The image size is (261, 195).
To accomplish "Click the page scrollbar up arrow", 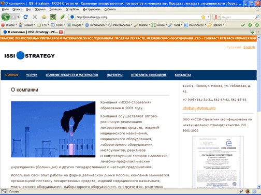I will pos(259,38).
